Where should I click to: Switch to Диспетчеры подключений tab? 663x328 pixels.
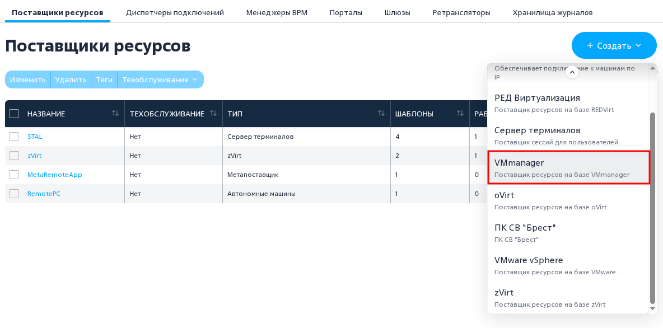click(175, 13)
